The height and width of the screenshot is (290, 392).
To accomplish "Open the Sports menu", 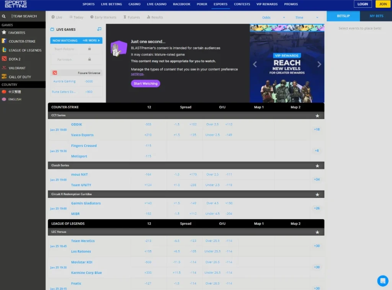I will pos(88,4).
